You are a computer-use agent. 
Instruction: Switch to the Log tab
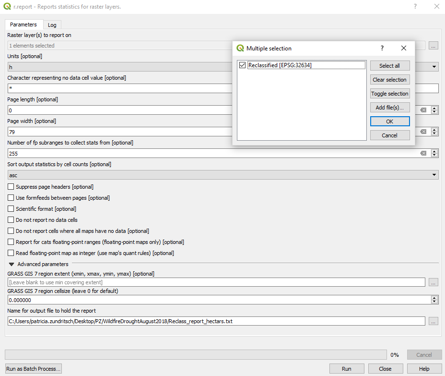(x=52, y=25)
